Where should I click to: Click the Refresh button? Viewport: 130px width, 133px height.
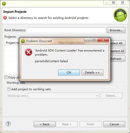click(x=118, y=59)
